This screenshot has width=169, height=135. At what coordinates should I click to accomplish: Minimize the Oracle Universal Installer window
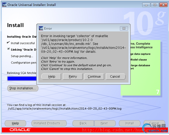[146, 5]
